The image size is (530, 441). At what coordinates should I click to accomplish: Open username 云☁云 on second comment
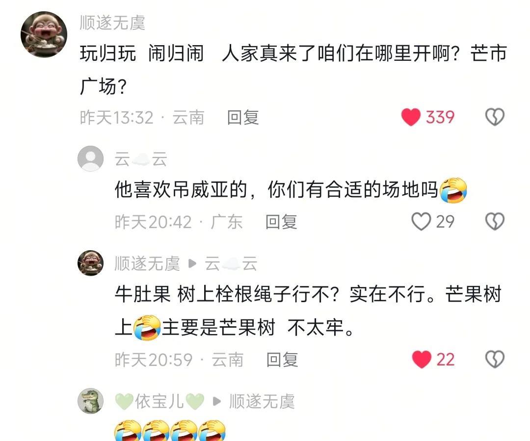click(141, 159)
